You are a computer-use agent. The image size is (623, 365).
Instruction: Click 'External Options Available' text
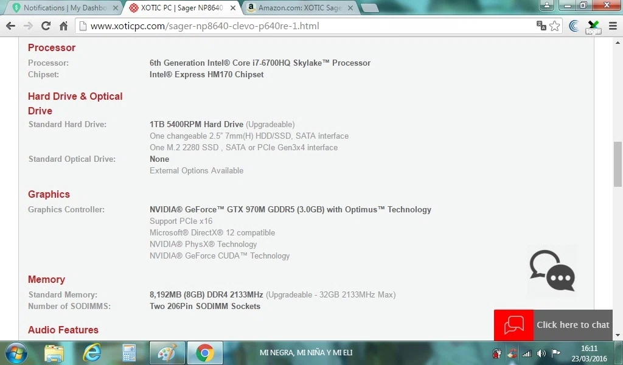(x=197, y=170)
